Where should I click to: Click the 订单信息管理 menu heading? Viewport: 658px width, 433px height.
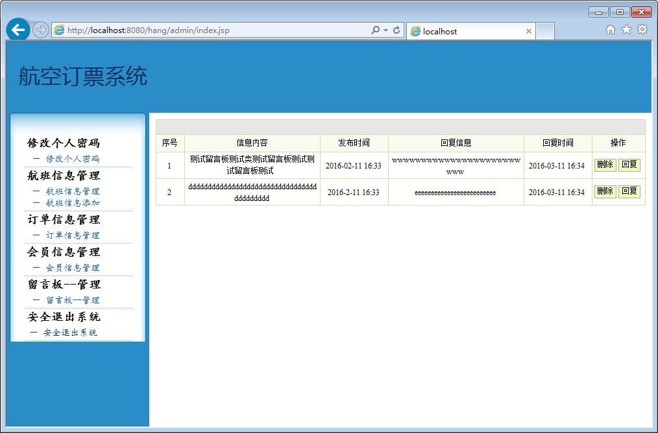point(64,219)
